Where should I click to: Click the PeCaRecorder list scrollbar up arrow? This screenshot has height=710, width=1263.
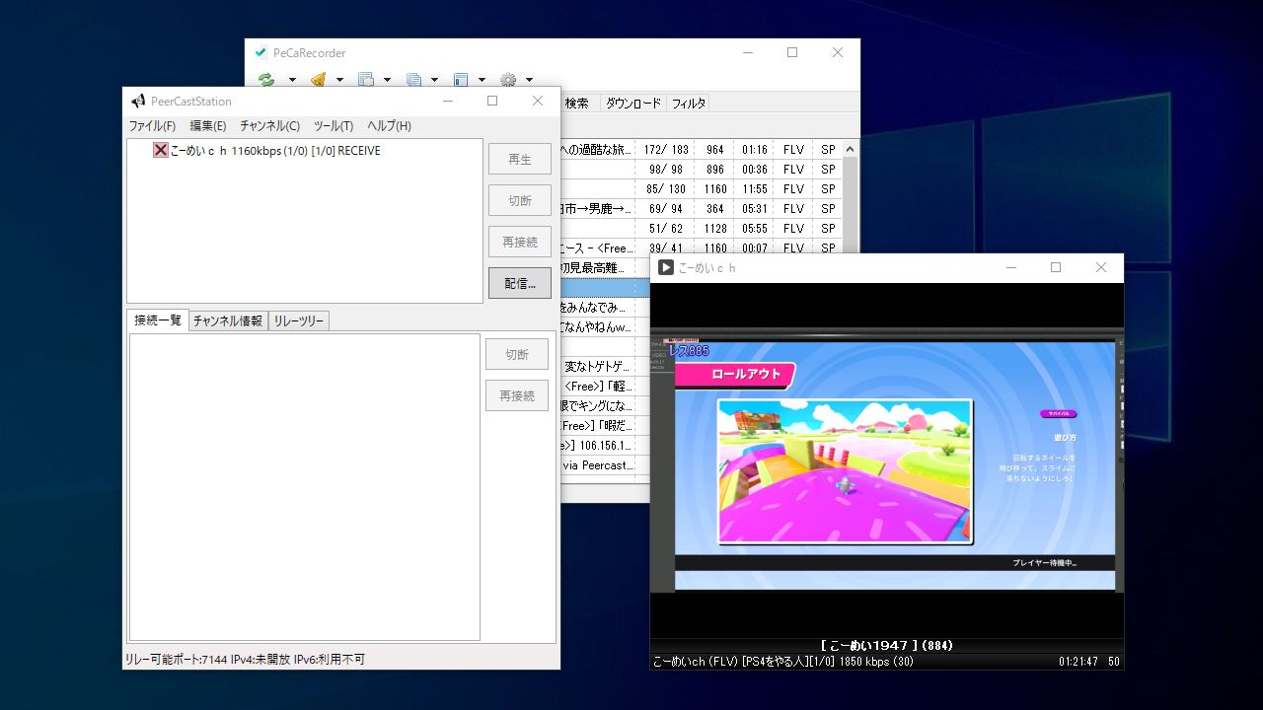(851, 149)
